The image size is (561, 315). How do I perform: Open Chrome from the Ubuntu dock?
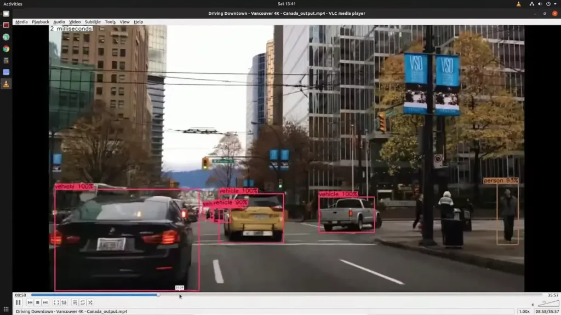coord(6,49)
